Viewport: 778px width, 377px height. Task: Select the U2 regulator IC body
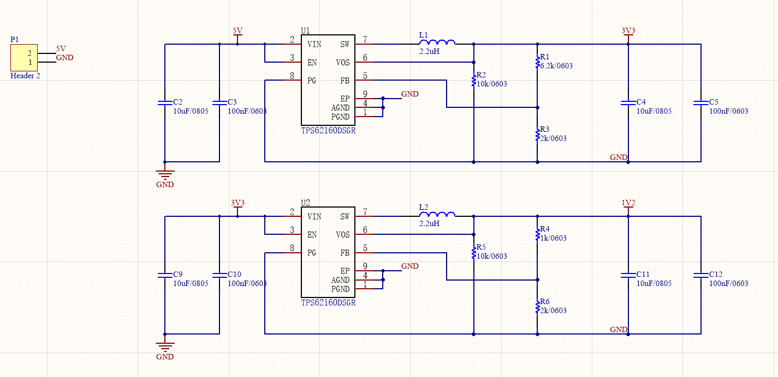pos(328,252)
